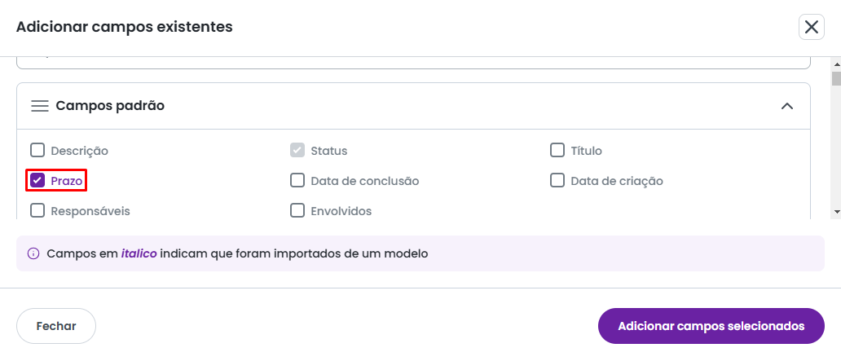Image resolution: width=841 pixels, height=361 pixels.
Task: Check the Data de criação field
Action: coord(557,180)
